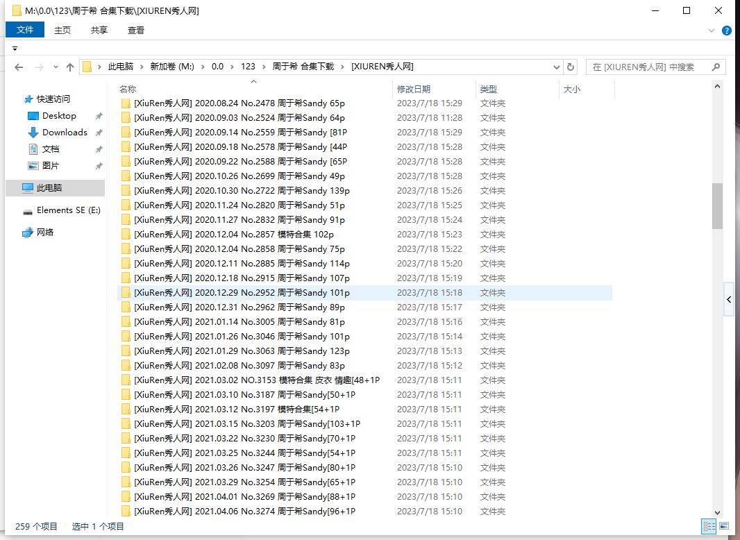The image size is (740, 540).
Task: Open Elements SE (E:) drive
Action: point(69,210)
